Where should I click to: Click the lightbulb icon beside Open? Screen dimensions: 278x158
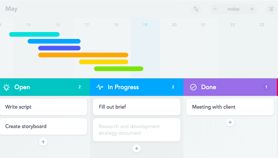coord(6,87)
